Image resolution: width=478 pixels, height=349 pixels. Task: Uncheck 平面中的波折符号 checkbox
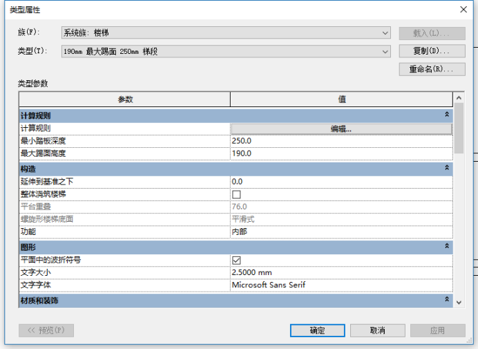pyautogui.click(x=236, y=261)
